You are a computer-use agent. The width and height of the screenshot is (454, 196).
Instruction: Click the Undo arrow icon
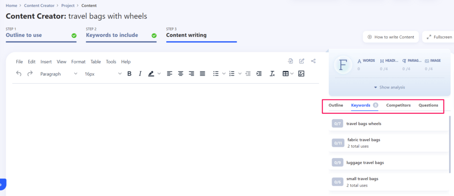pyautogui.click(x=19, y=74)
